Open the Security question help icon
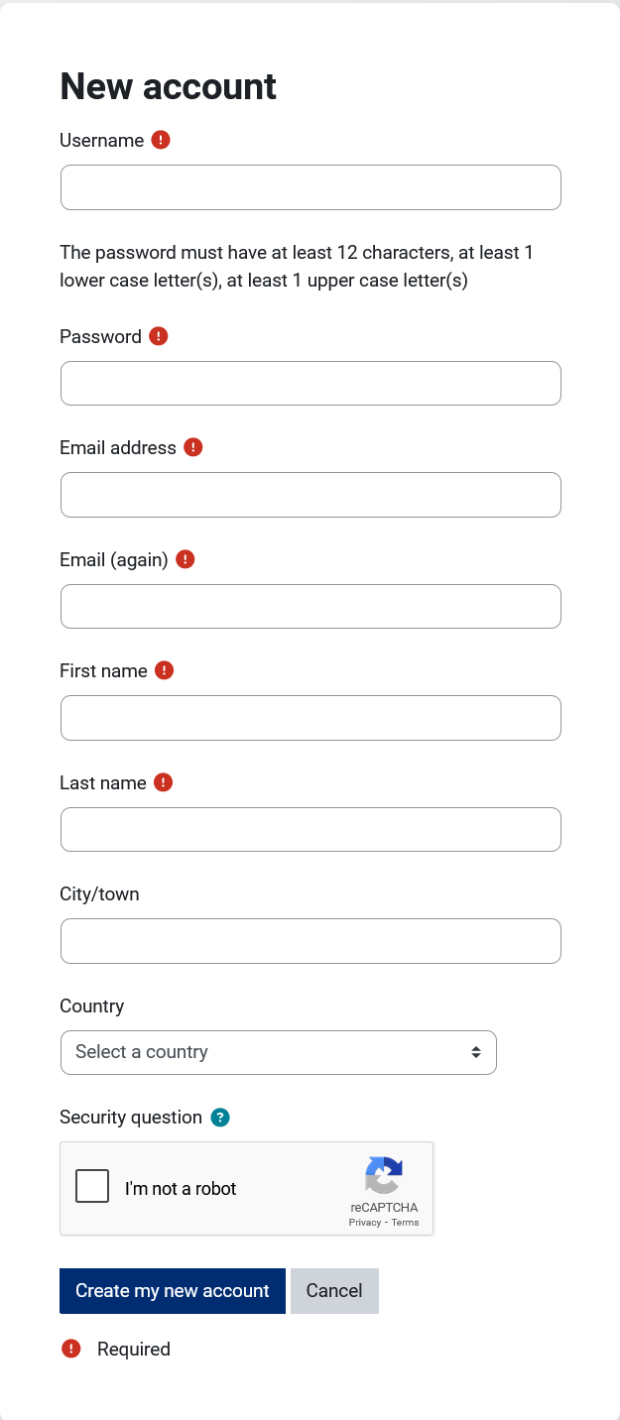 (x=219, y=1117)
